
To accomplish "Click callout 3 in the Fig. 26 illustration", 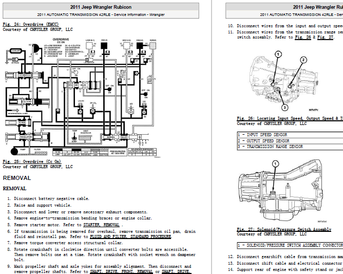I will click(284, 107).
